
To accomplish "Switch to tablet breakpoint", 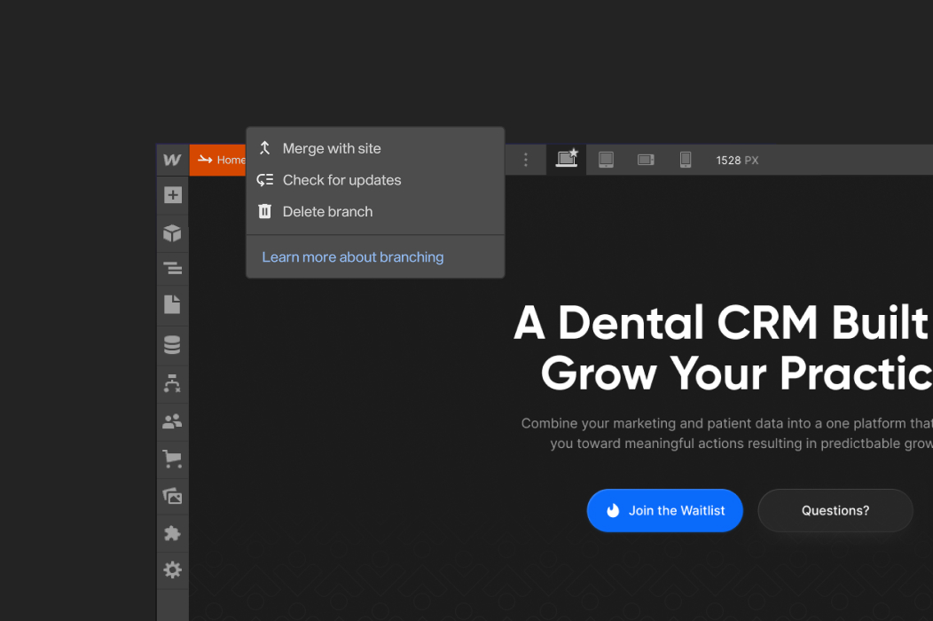I will tap(607, 160).
